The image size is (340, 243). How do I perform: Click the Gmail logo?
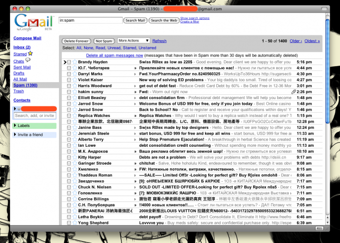pos(34,23)
